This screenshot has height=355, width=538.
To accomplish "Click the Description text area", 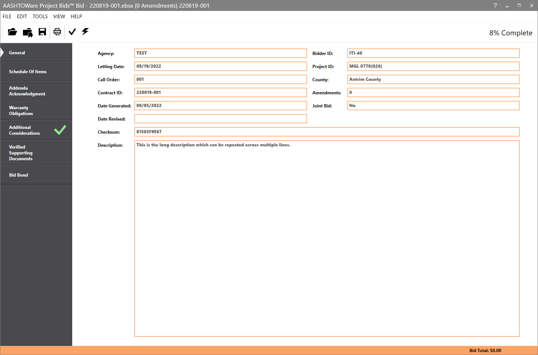I will coord(326,238).
